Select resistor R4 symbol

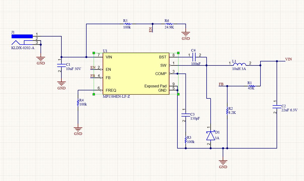(x=78, y=103)
